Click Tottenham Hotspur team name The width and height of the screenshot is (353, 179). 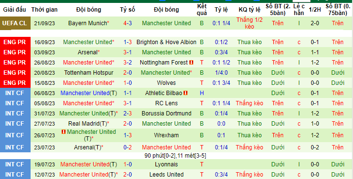point(88,73)
